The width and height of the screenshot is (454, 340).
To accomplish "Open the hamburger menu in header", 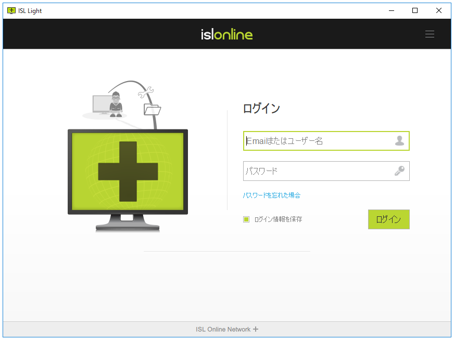I will tap(430, 34).
